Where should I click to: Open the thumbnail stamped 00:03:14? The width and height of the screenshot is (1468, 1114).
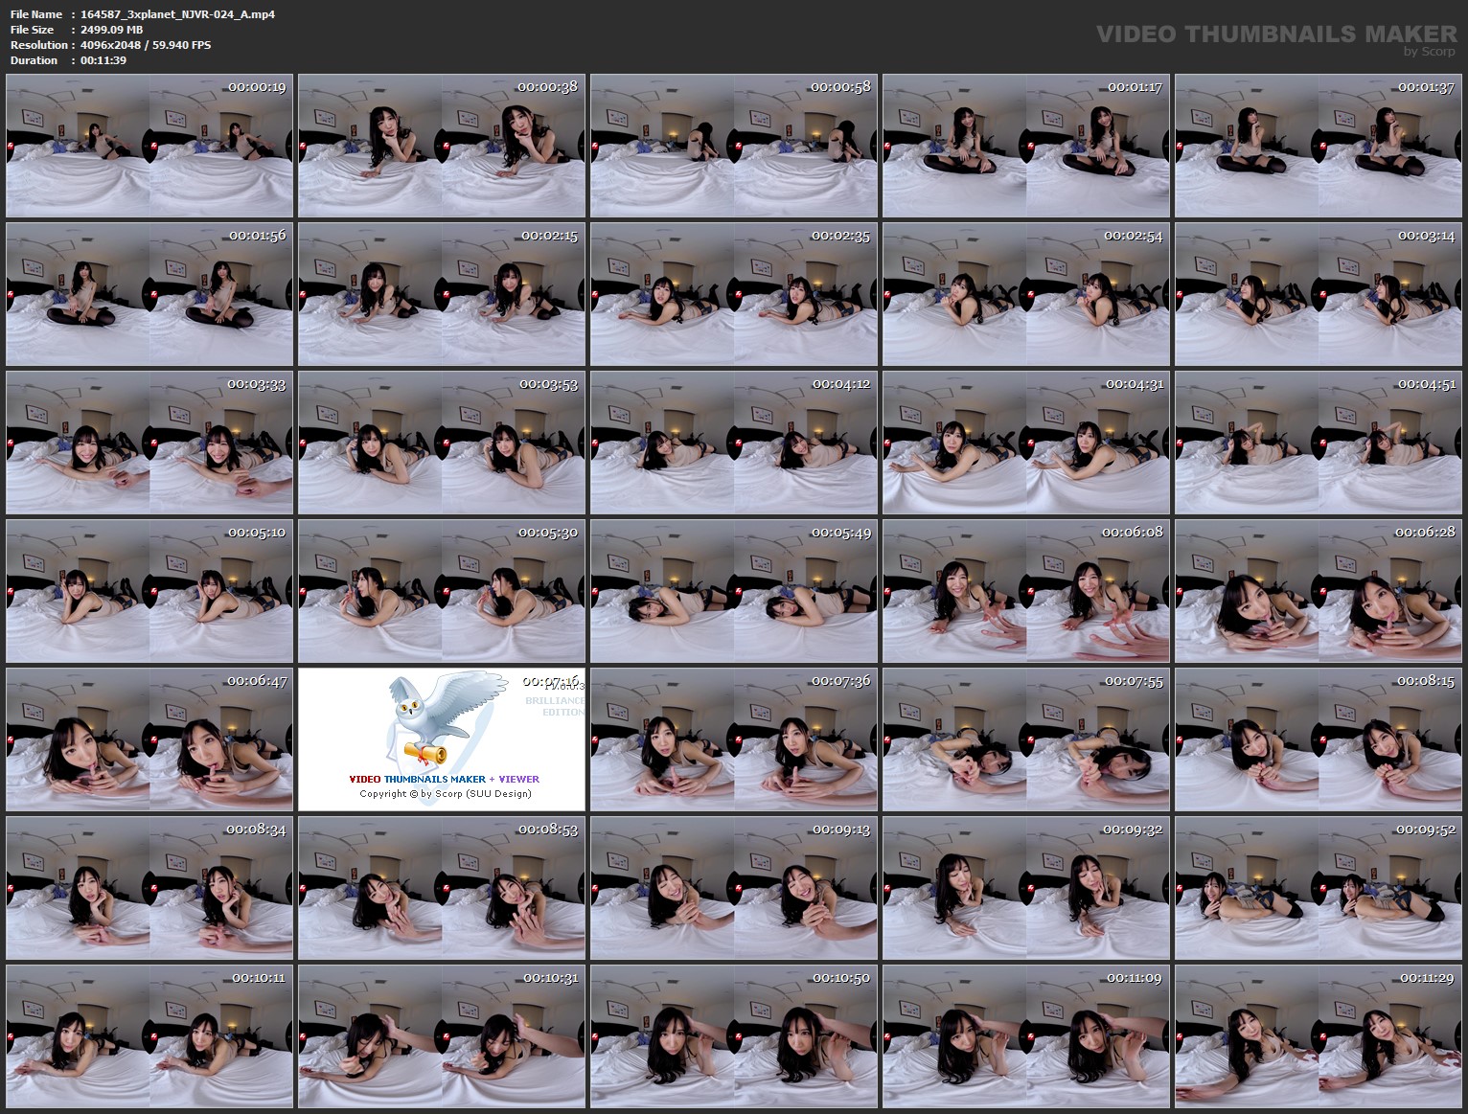(x=1316, y=292)
